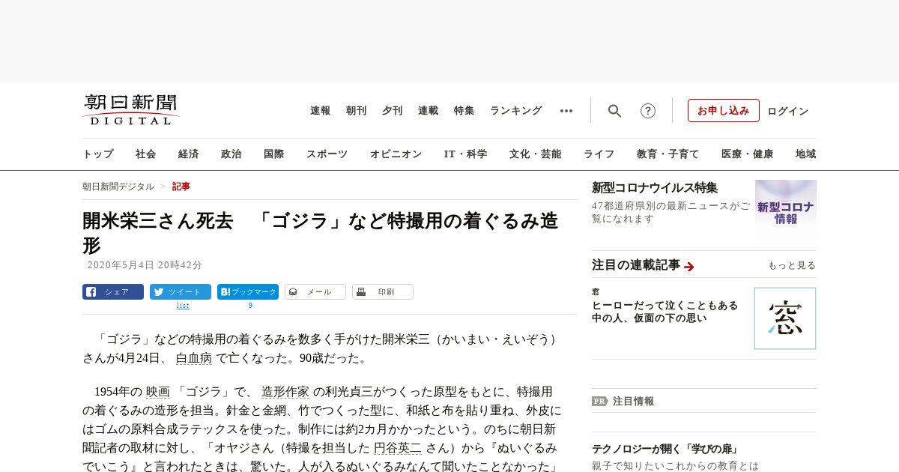Tweet the article with ツイート button
899x472 pixels.
pos(181,292)
